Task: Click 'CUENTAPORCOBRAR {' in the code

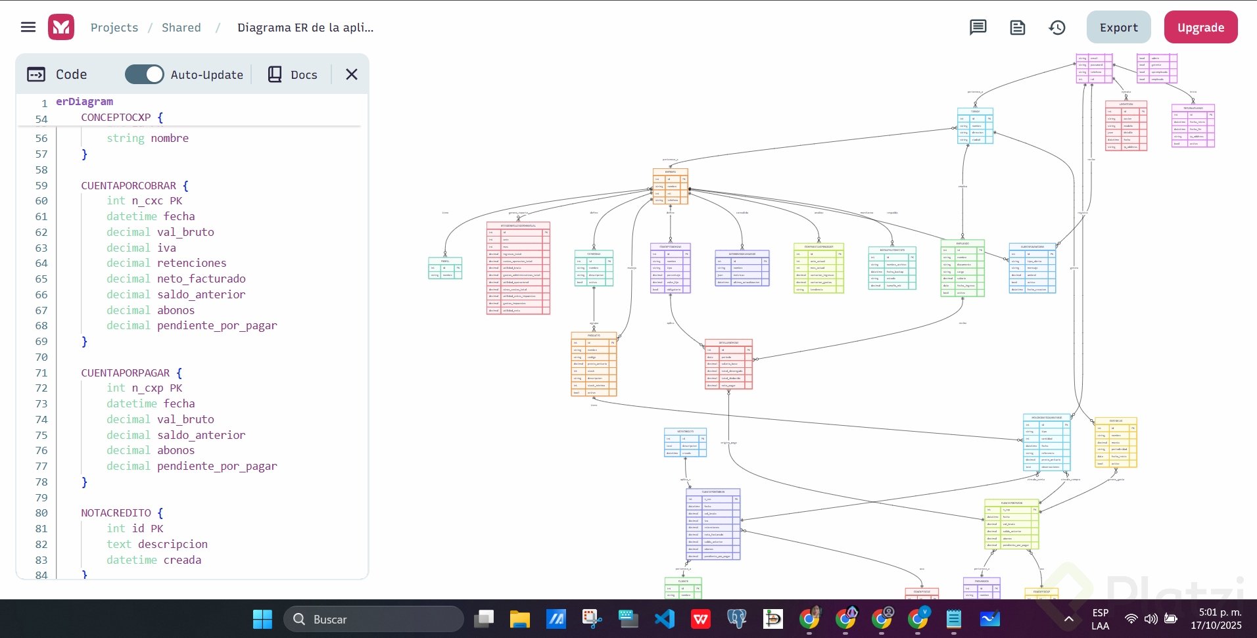Action: 135,186
